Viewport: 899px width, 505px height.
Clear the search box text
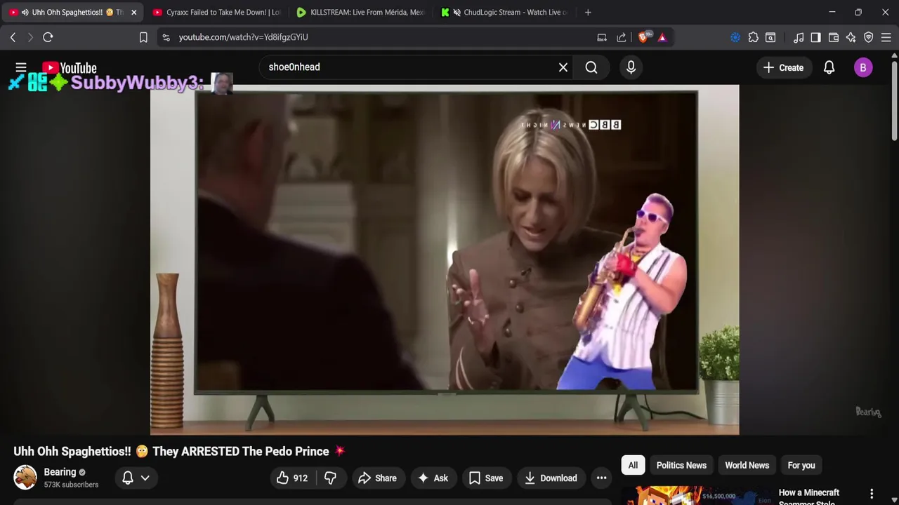pyautogui.click(x=563, y=67)
